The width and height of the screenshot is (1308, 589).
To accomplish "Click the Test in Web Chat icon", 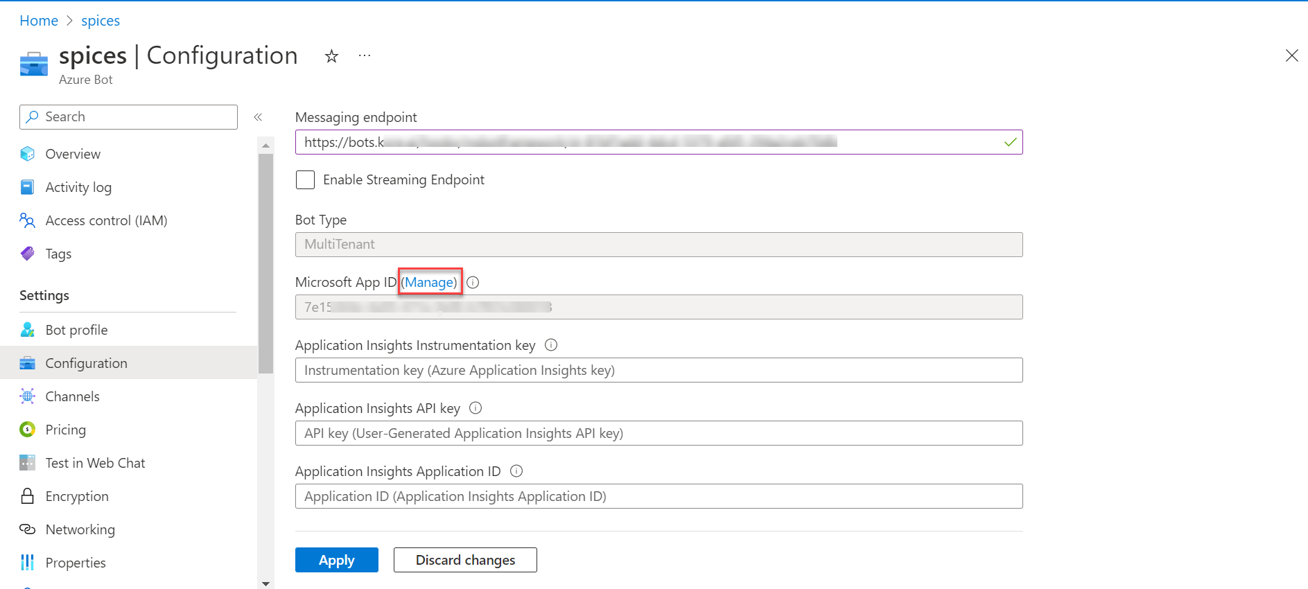I will [28, 463].
